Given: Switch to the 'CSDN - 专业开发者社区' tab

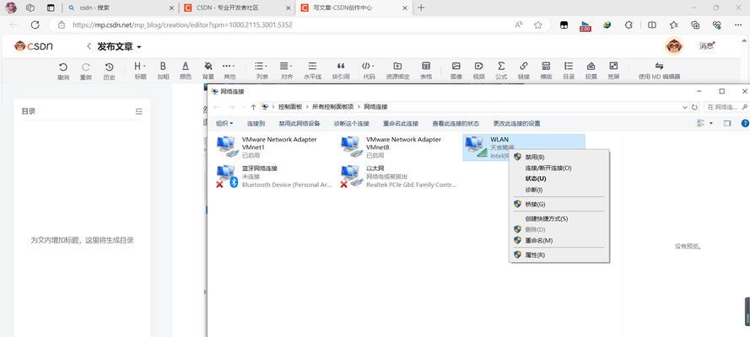Looking at the screenshot, I should tap(237, 8).
